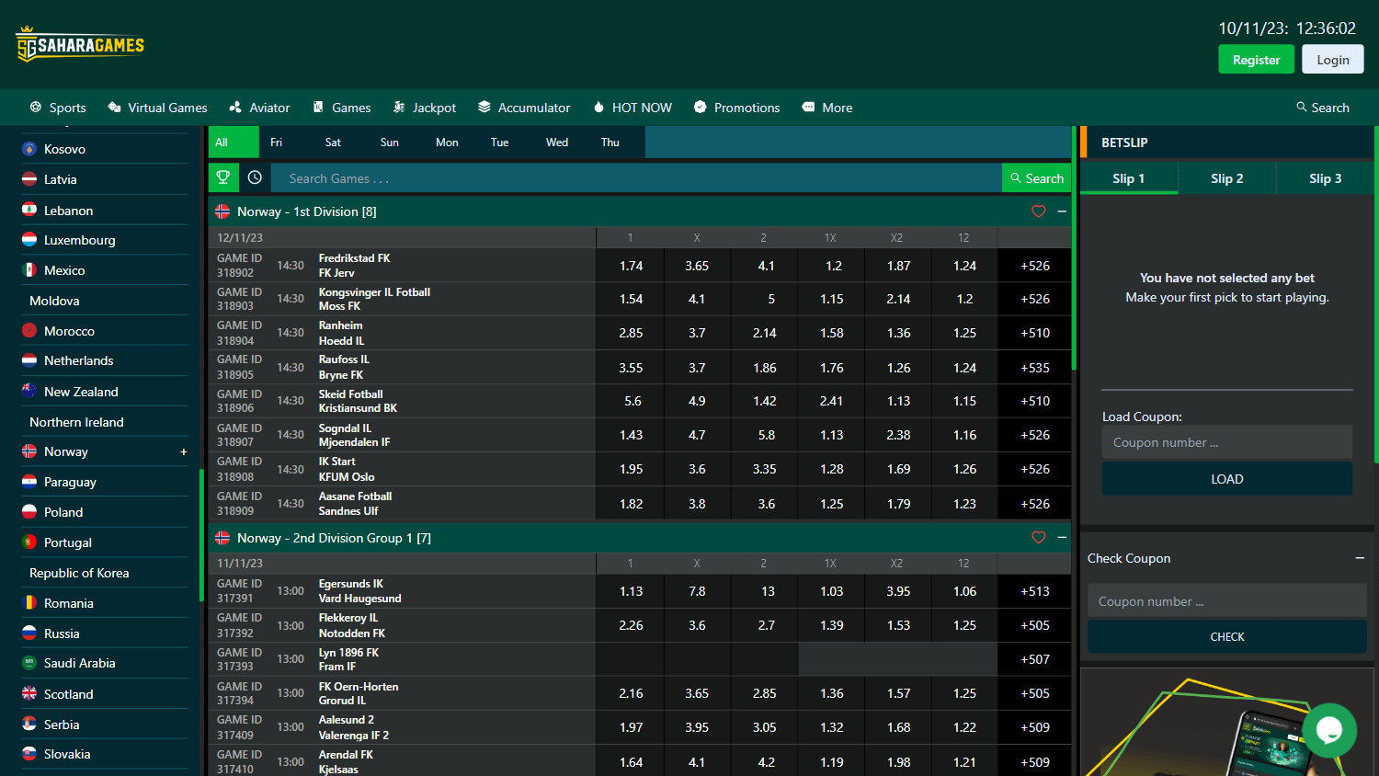1379x776 pixels.
Task: Pick draw odds 4.9 for Skeid Fotball
Action: click(x=697, y=401)
